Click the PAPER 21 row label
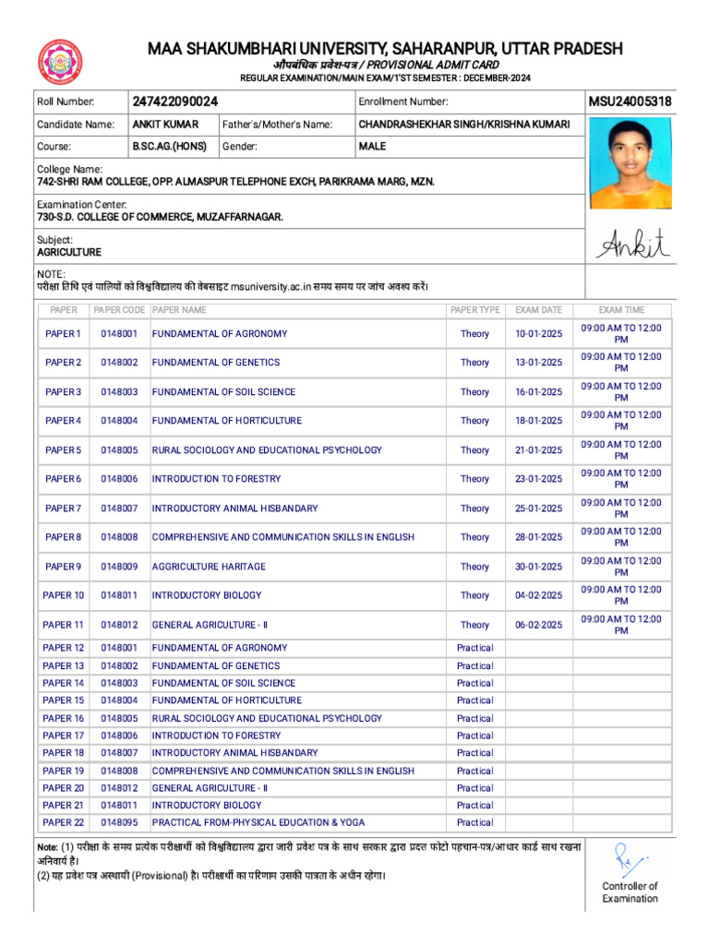 [x=64, y=805]
